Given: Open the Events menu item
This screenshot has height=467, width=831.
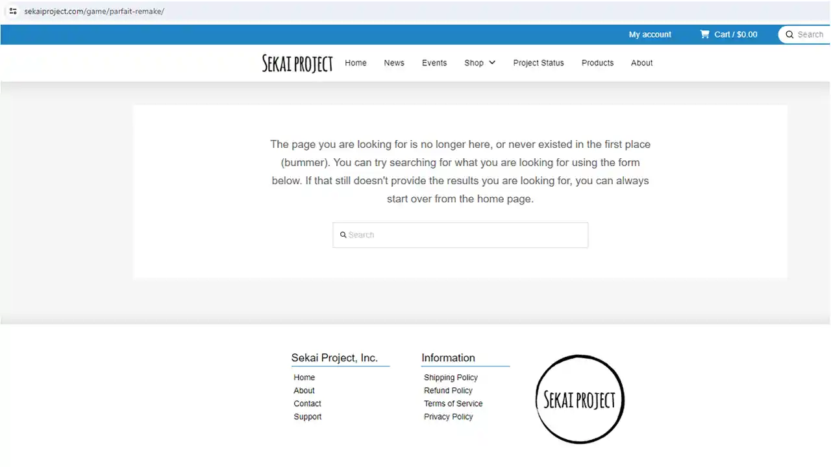Looking at the screenshot, I should click(434, 63).
